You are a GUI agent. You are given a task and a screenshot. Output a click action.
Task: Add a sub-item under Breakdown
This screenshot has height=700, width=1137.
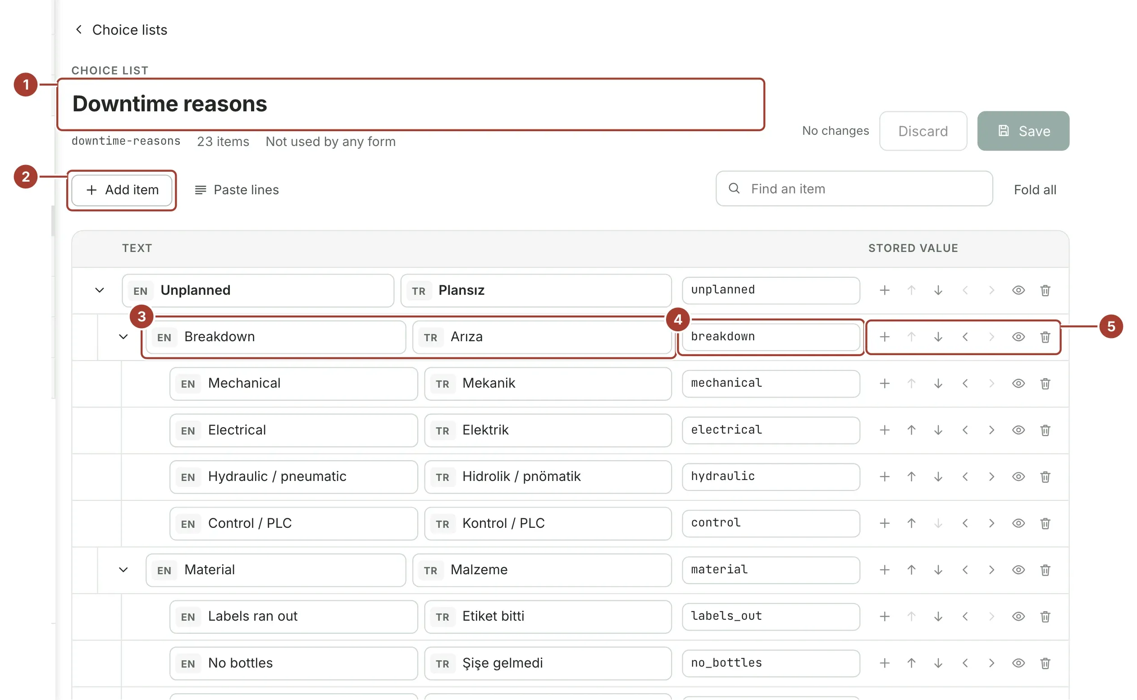point(884,337)
